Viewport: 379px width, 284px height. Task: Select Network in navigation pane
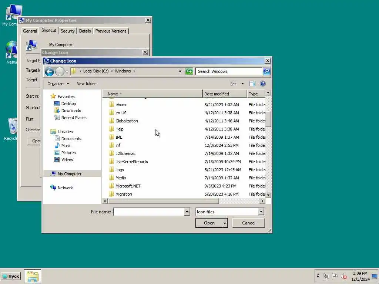tap(65, 187)
